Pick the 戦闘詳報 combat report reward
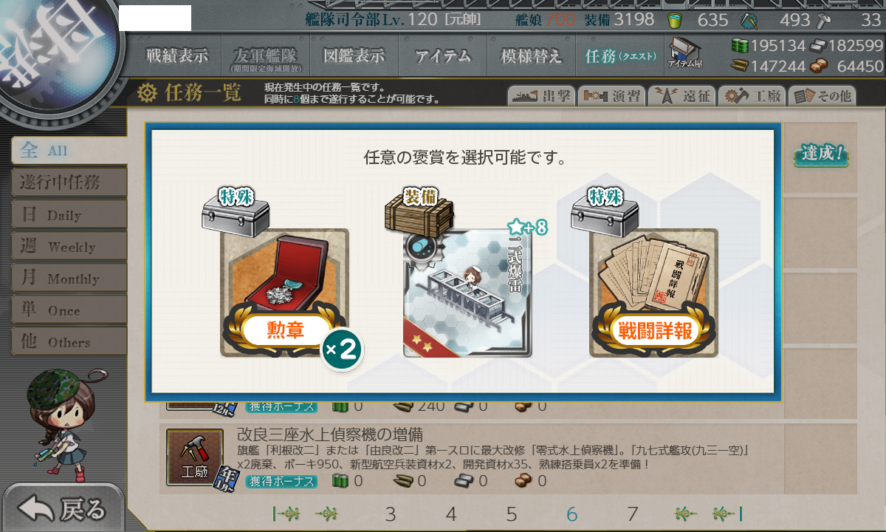Image resolution: width=886 pixels, height=532 pixels. coord(653,293)
